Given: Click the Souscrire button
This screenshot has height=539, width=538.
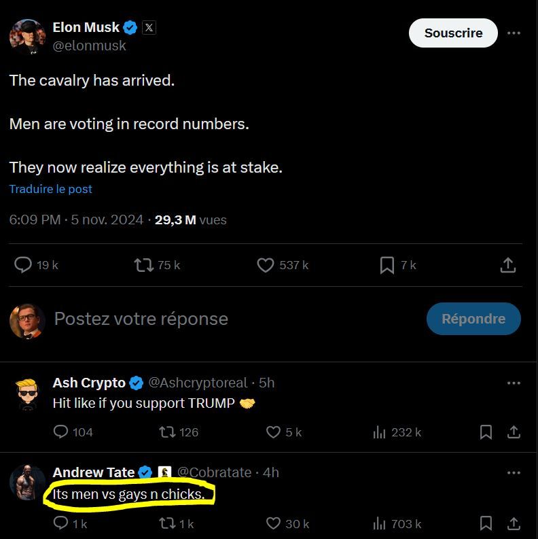Looking at the screenshot, I should pyautogui.click(x=453, y=33).
